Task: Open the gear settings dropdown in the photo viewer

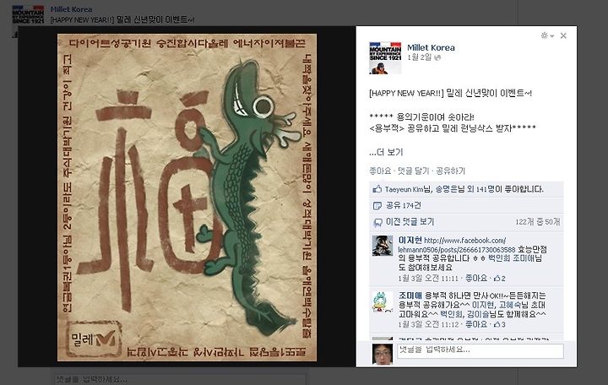Action: point(547,35)
